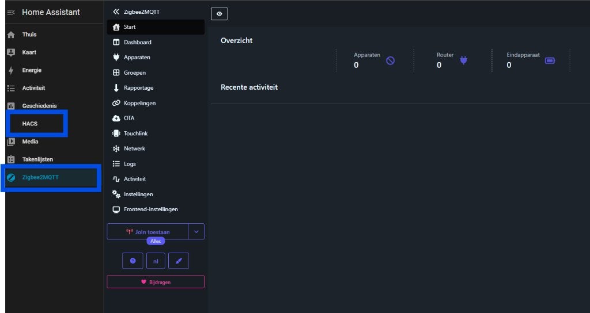The height and width of the screenshot is (313, 590).
Task: Click the Takenlijsten label
Action: 37,159
